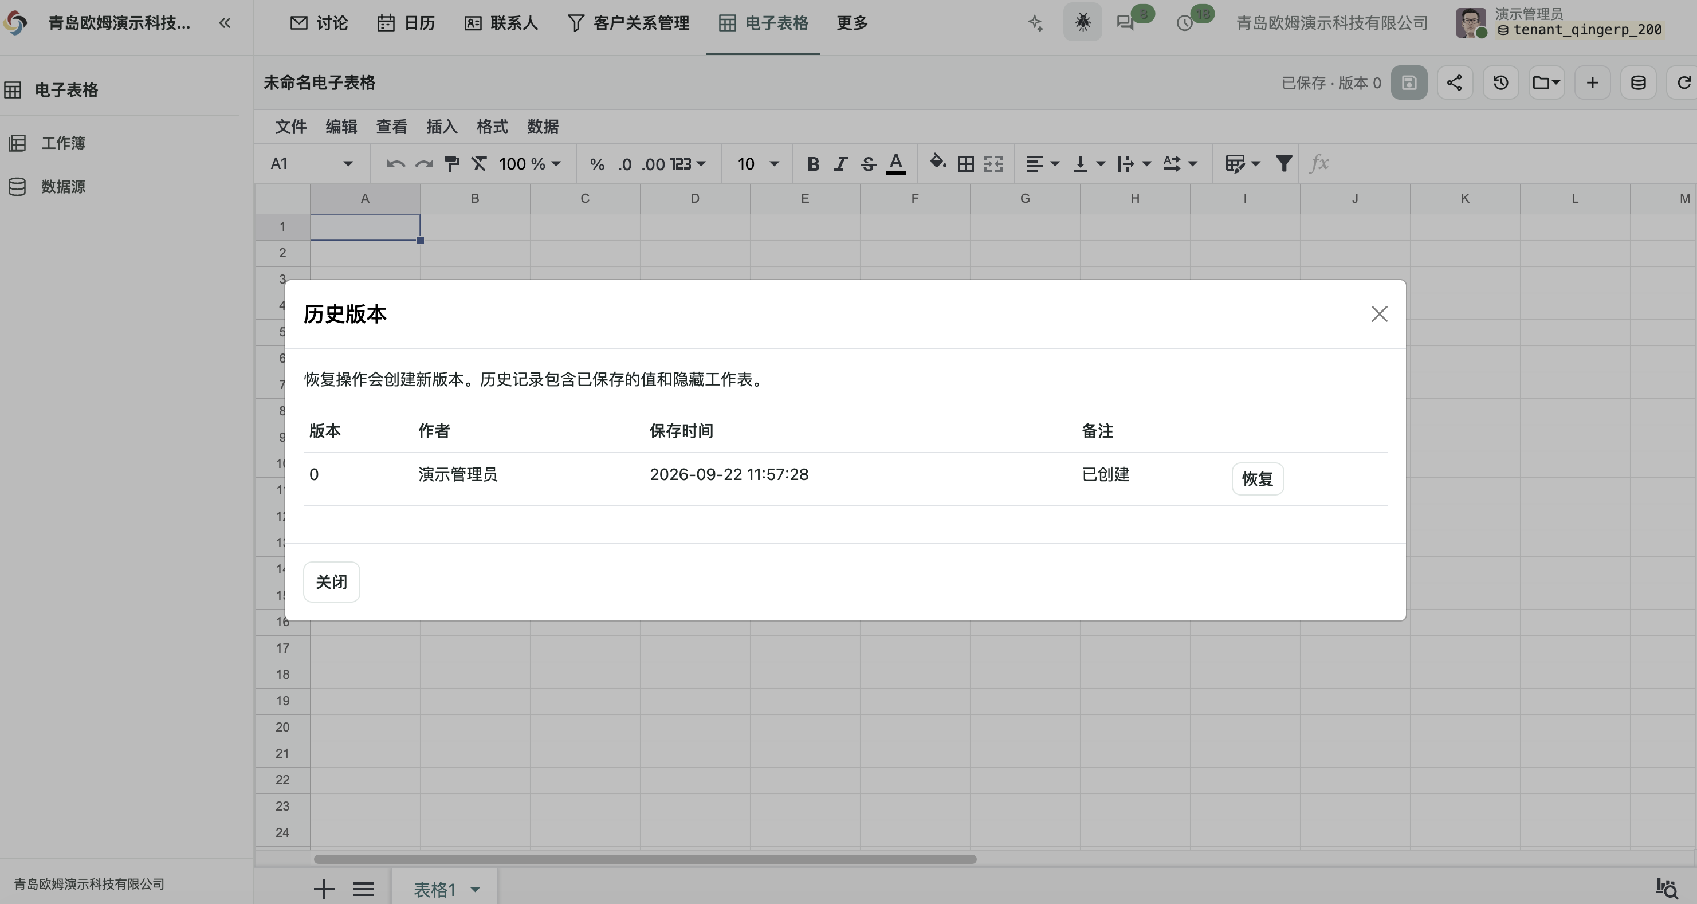This screenshot has width=1697, height=904.
Task: Click the database data source icon
Action: [x=1639, y=82]
